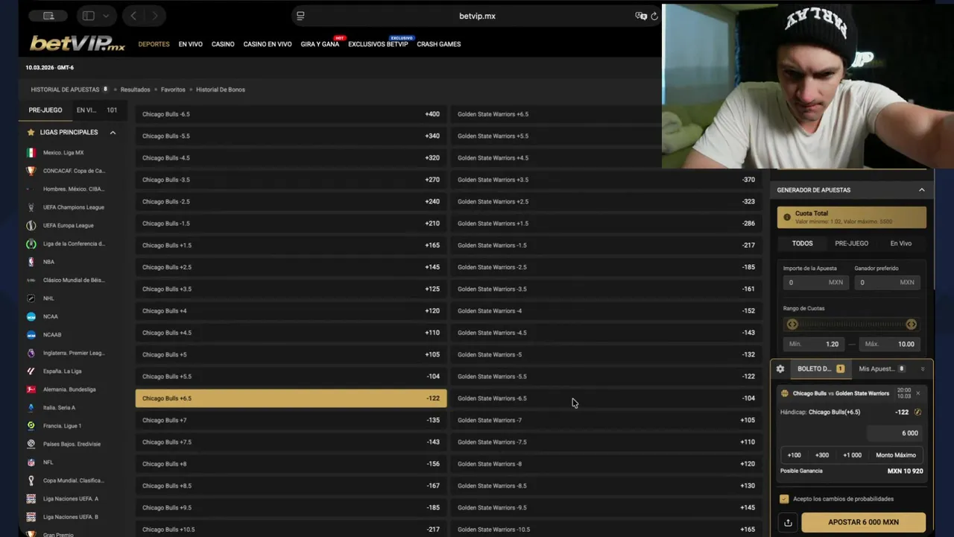Open NFL league icon in sidebar
Viewport: 954px width, 537px height.
31,462
